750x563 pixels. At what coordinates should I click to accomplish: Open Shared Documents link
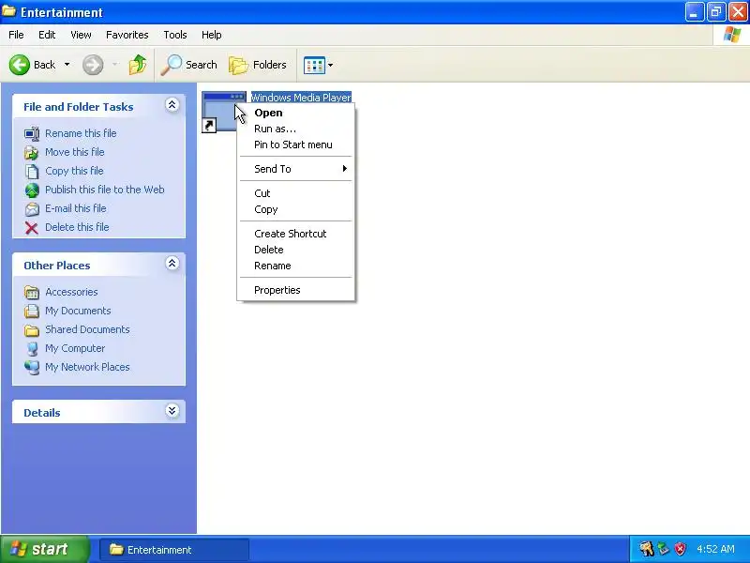(87, 329)
